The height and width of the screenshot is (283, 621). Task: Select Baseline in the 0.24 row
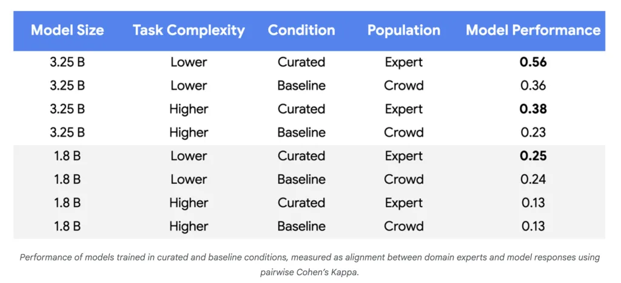coord(301,180)
